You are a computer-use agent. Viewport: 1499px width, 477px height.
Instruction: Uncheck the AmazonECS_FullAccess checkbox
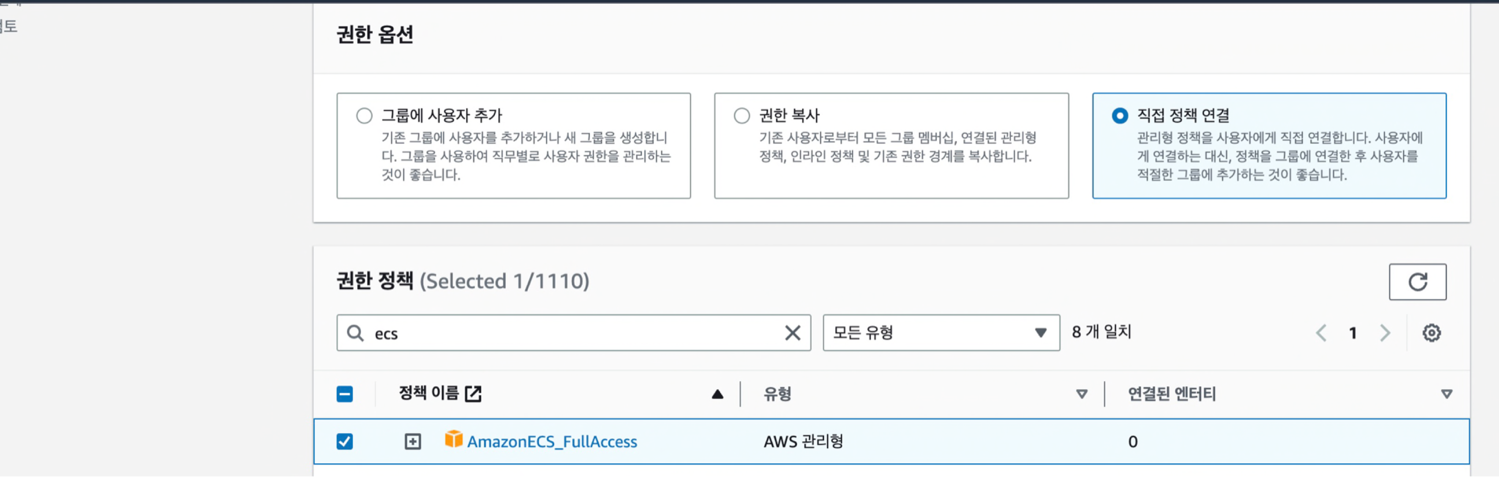(x=345, y=442)
